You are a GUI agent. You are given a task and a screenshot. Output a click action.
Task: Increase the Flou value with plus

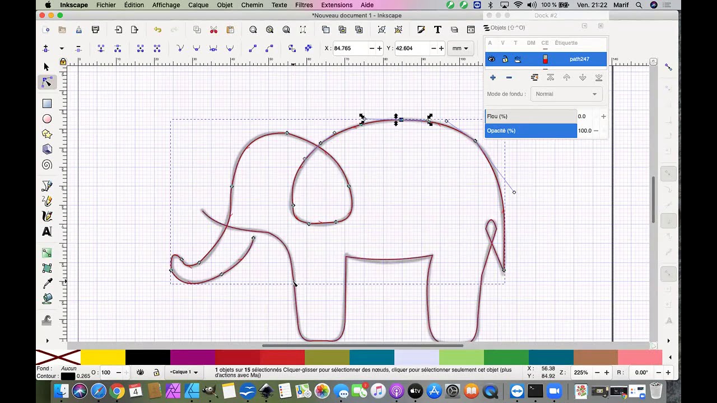[603, 116]
